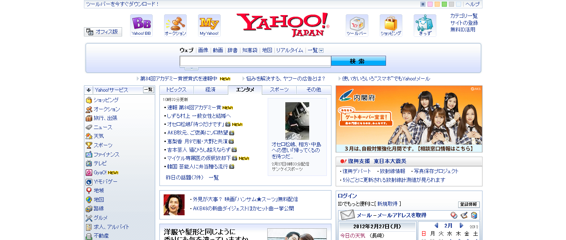Open the ログイン link

tap(347, 196)
